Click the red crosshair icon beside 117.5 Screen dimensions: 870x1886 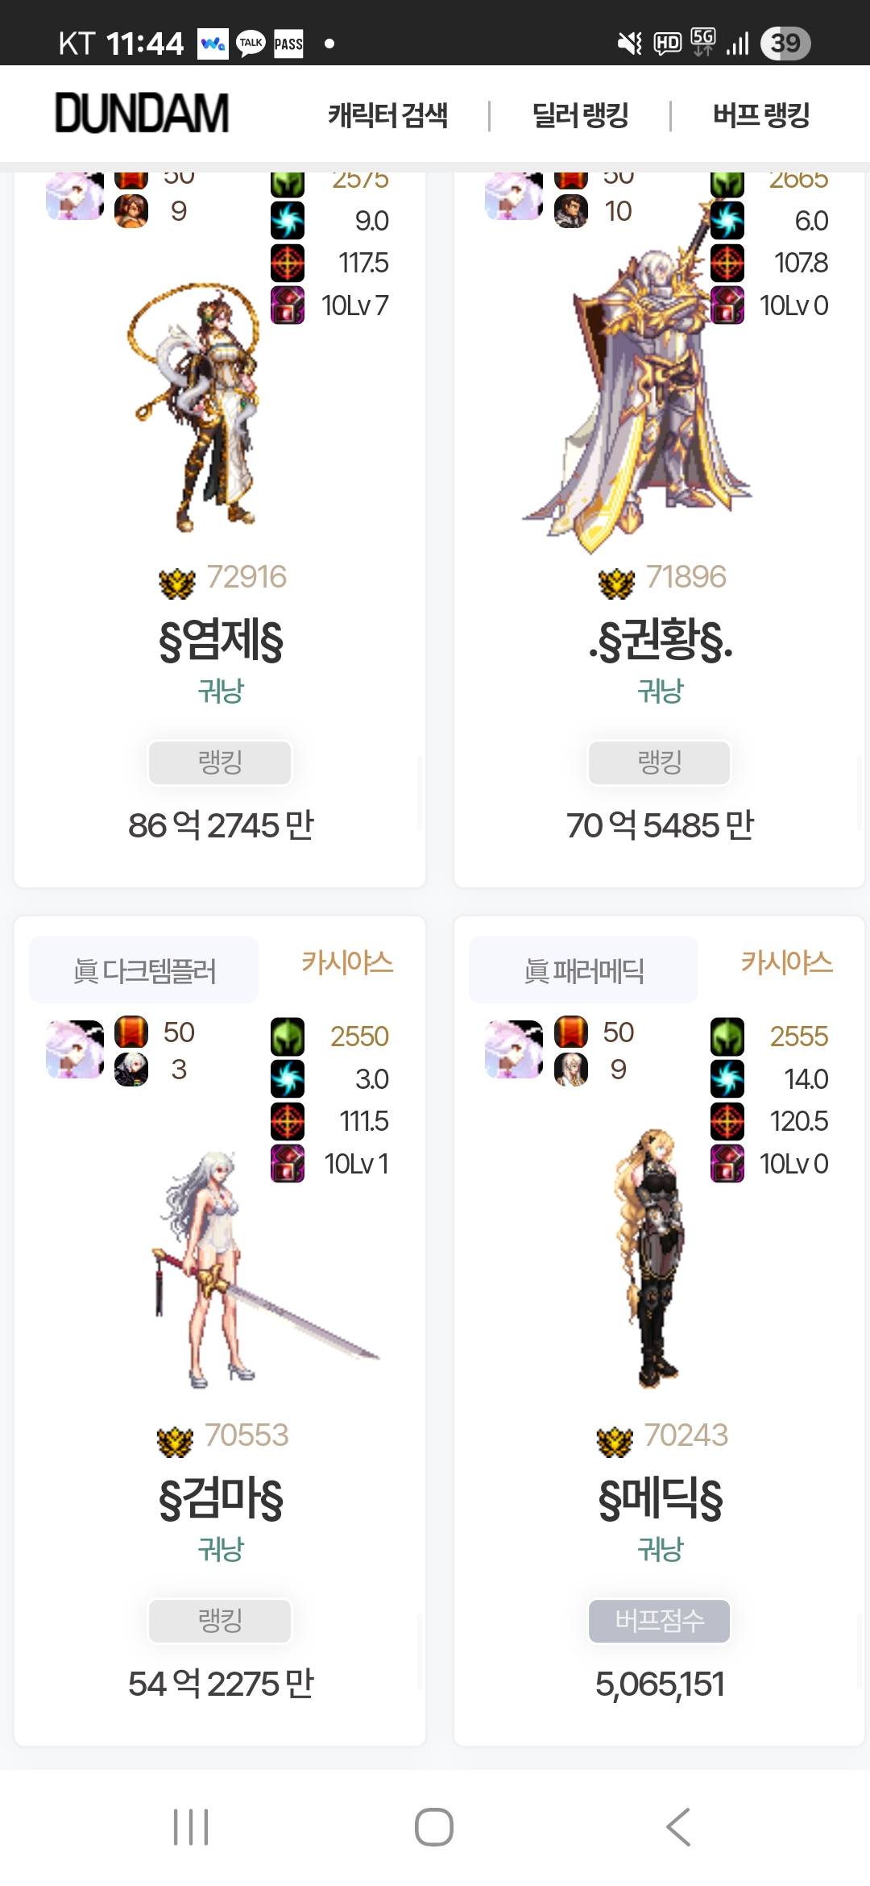pos(288,263)
